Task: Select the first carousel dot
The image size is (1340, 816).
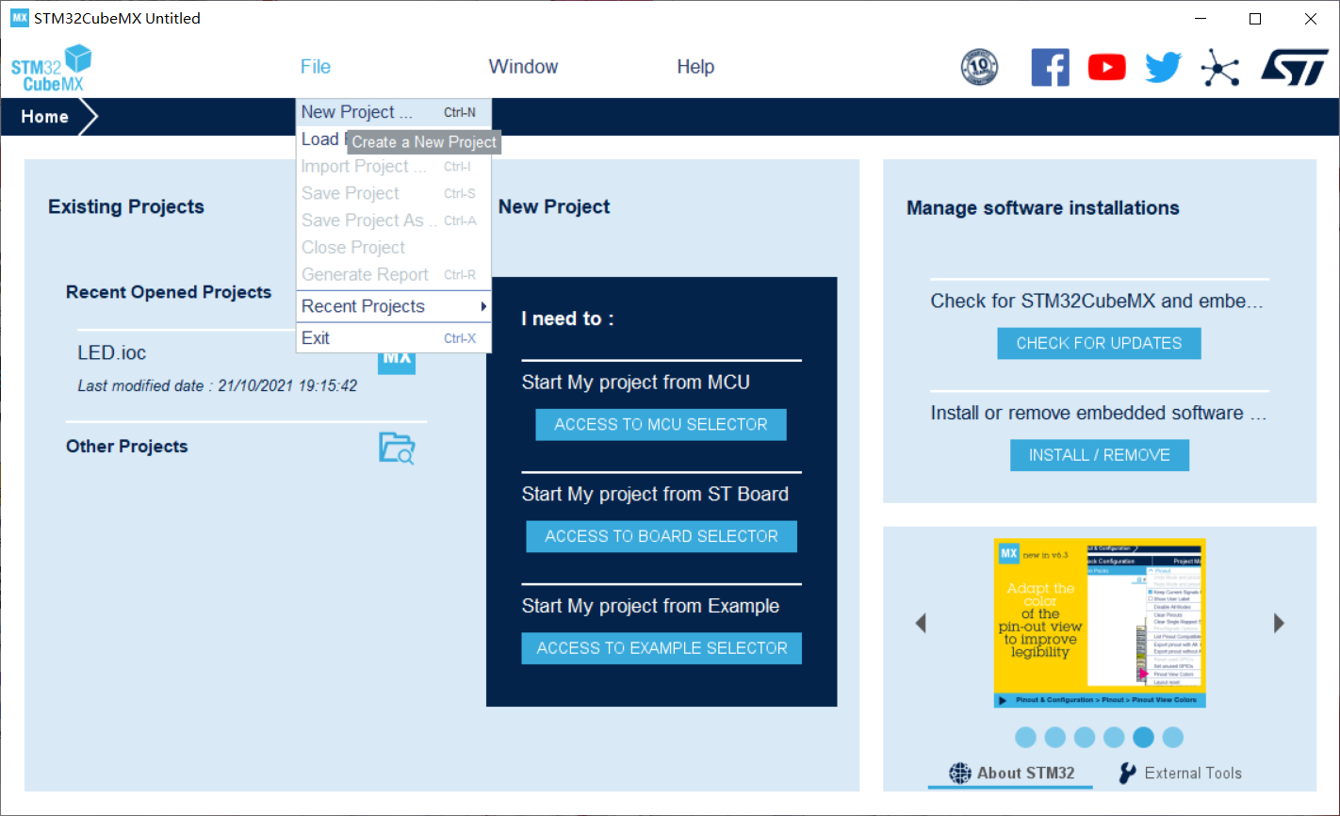Action: 1026,737
